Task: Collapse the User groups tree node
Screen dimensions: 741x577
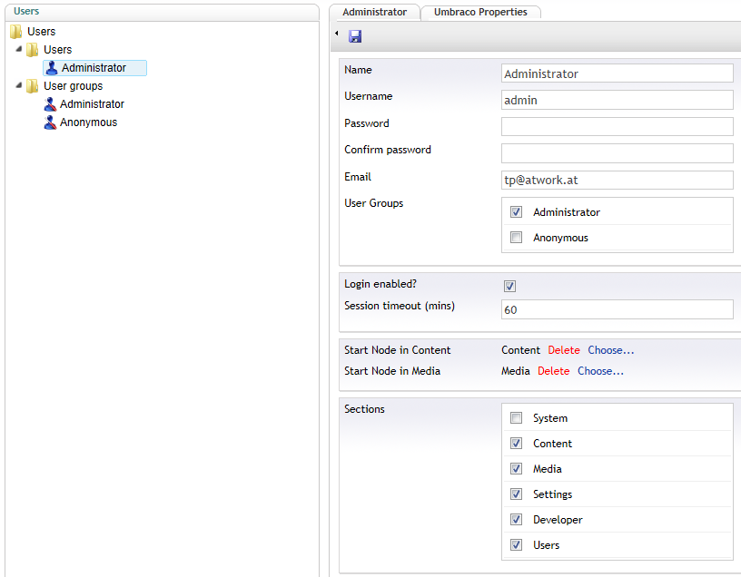Action: pos(20,85)
